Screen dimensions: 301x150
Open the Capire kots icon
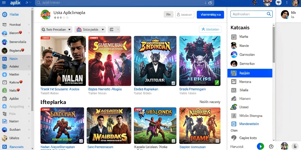[234, 138]
